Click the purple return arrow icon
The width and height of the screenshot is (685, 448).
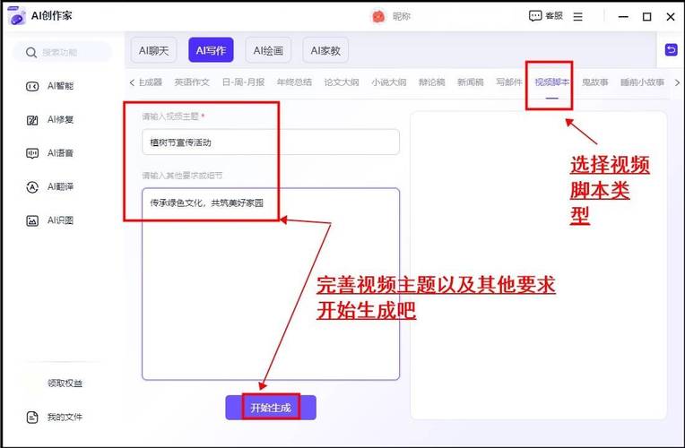671,50
